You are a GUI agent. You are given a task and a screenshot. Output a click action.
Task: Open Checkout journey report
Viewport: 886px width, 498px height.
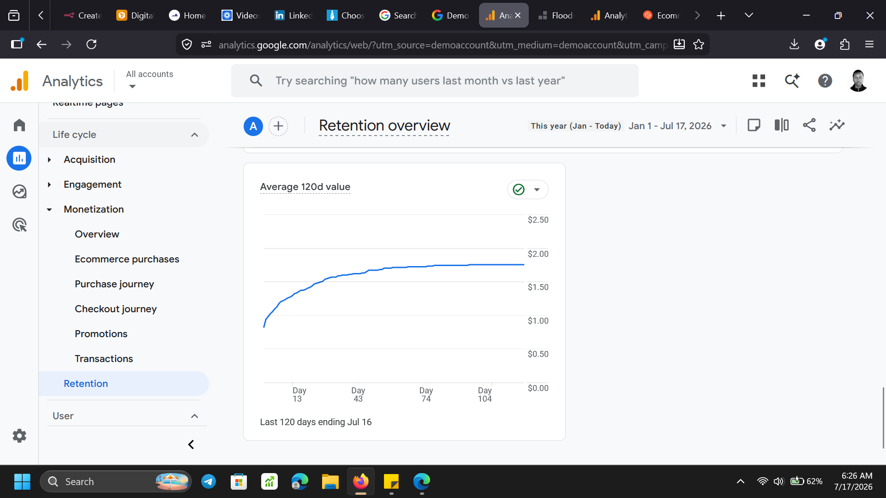pos(116,309)
